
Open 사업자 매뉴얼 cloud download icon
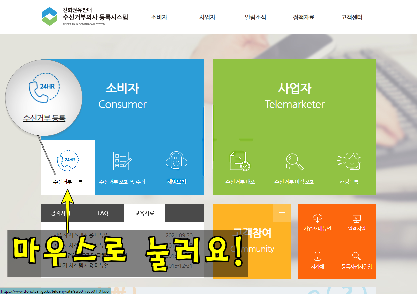click(317, 219)
